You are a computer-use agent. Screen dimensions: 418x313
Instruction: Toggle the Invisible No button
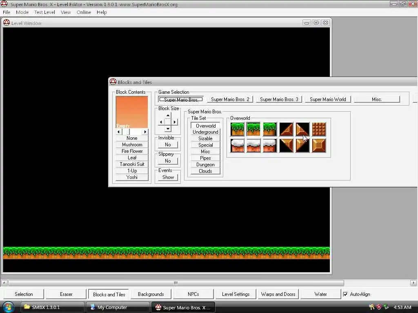(168, 145)
